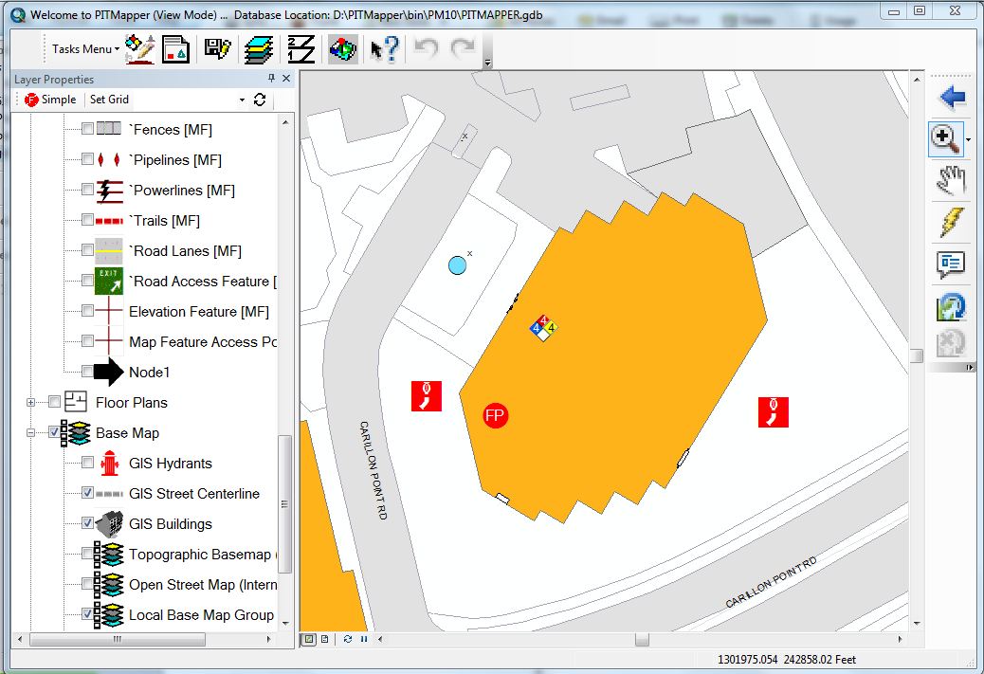The height and width of the screenshot is (674, 984).
Task: Open the Tasks Menu dropdown
Action: click(83, 48)
